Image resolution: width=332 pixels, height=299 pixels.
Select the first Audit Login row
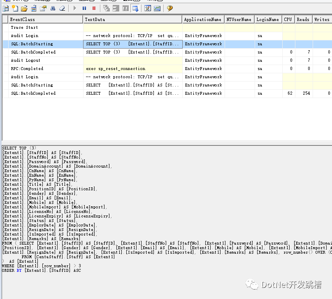pos(167,36)
